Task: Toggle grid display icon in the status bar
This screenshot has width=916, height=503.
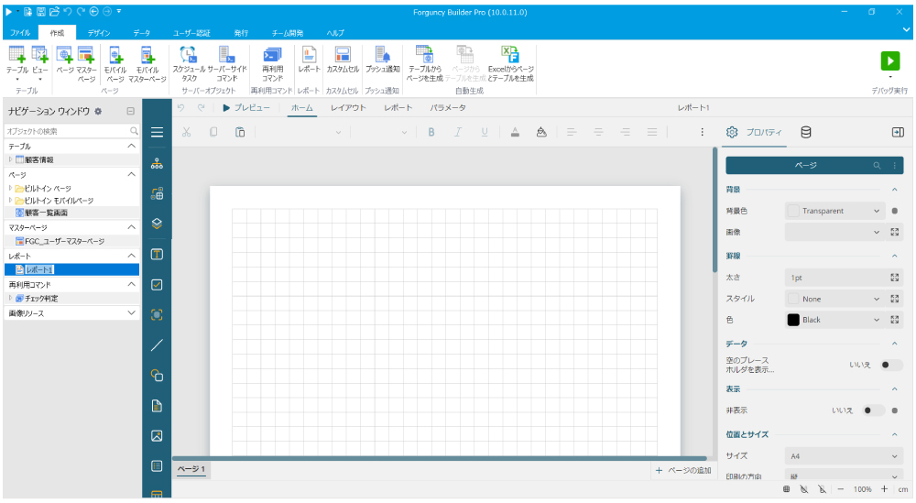Action: click(x=786, y=490)
